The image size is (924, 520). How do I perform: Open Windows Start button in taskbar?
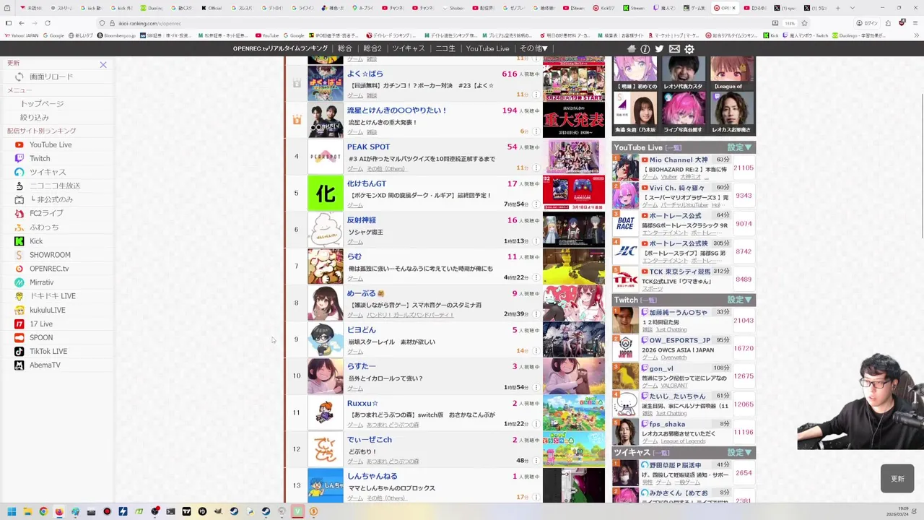[12, 511]
